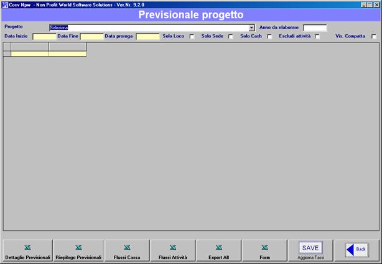Image resolution: width=382 pixels, height=264 pixels.
Task: Click the first yellow grid cell
Action: pos(30,54)
